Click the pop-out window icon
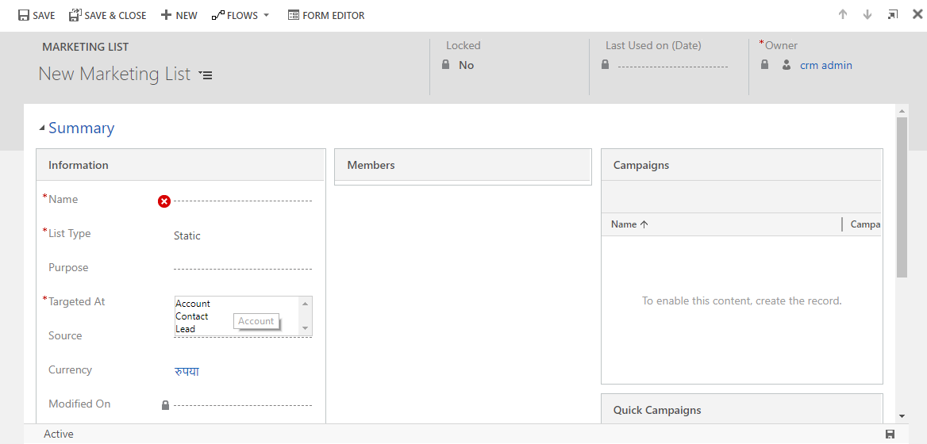The width and height of the screenshot is (927, 444). [x=893, y=15]
